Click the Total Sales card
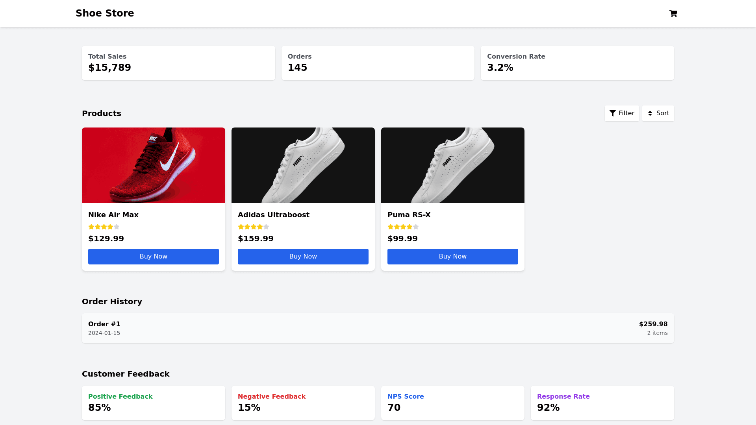The height and width of the screenshot is (425, 756). 178,63
